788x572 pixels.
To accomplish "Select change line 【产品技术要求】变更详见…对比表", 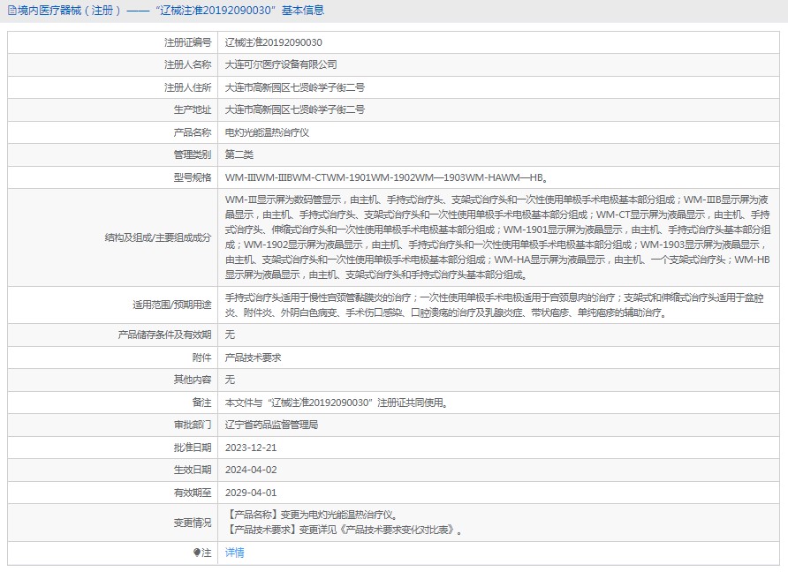I will click(x=345, y=531).
